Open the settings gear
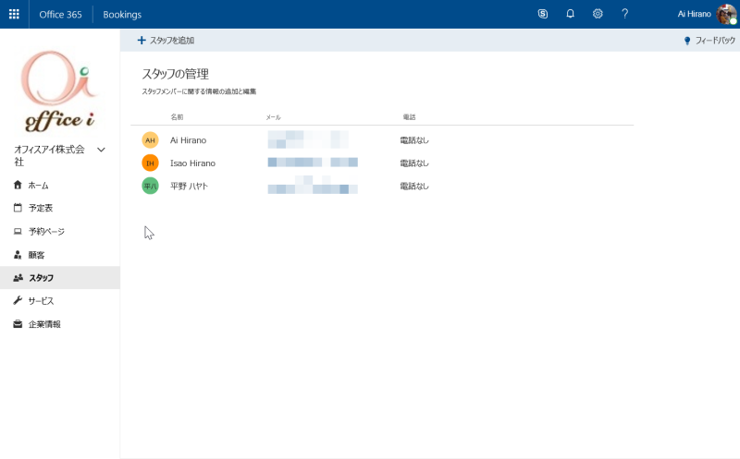 (x=598, y=14)
